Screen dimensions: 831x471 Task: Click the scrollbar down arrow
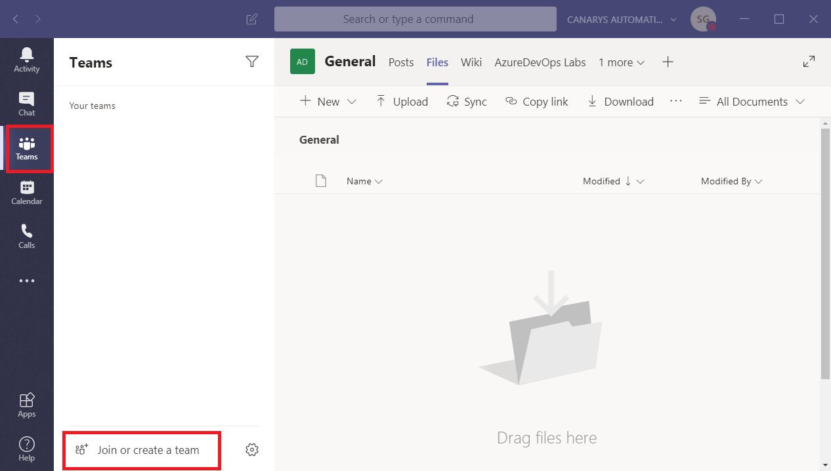pos(826,464)
